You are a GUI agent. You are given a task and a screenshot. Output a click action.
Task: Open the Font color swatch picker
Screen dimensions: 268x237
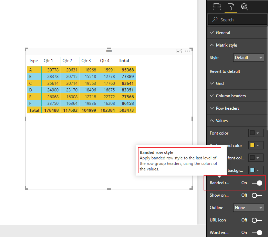(256, 133)
